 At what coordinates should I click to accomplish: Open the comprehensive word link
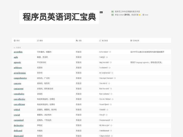point(20,78)
